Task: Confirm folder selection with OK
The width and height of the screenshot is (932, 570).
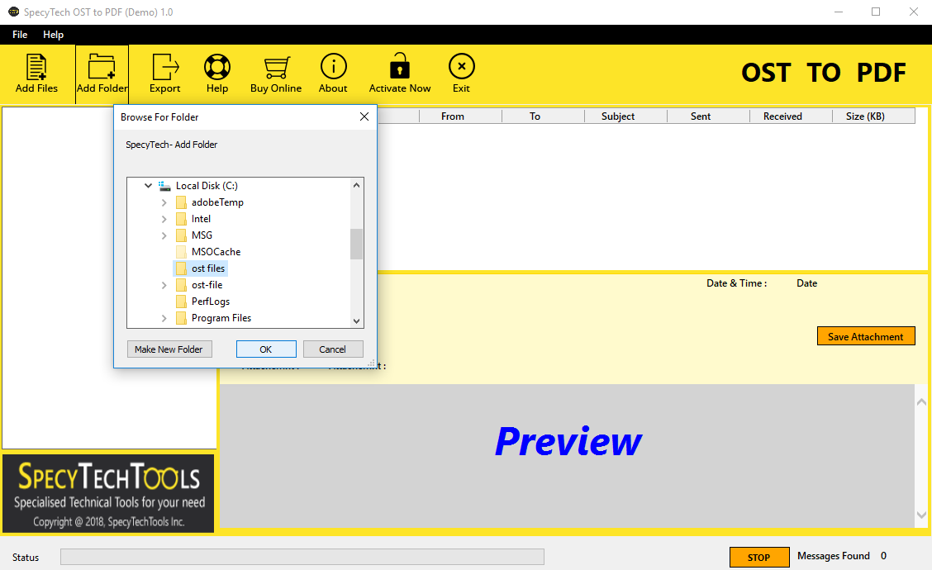Action: point(266,349)
